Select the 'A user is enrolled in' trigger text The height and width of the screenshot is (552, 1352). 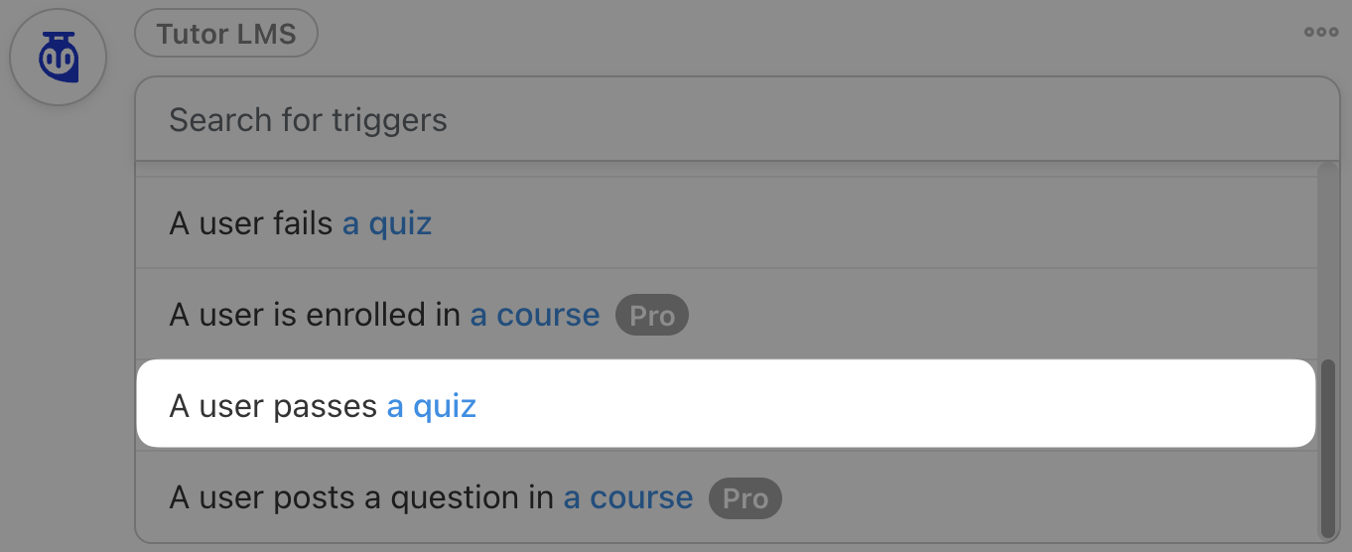point(315,316)
